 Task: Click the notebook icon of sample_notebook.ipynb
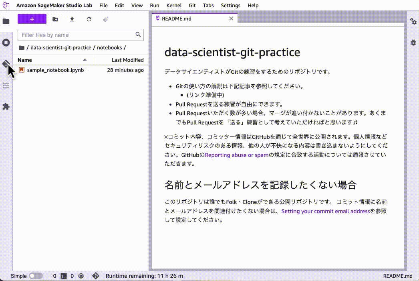point(22,70)
